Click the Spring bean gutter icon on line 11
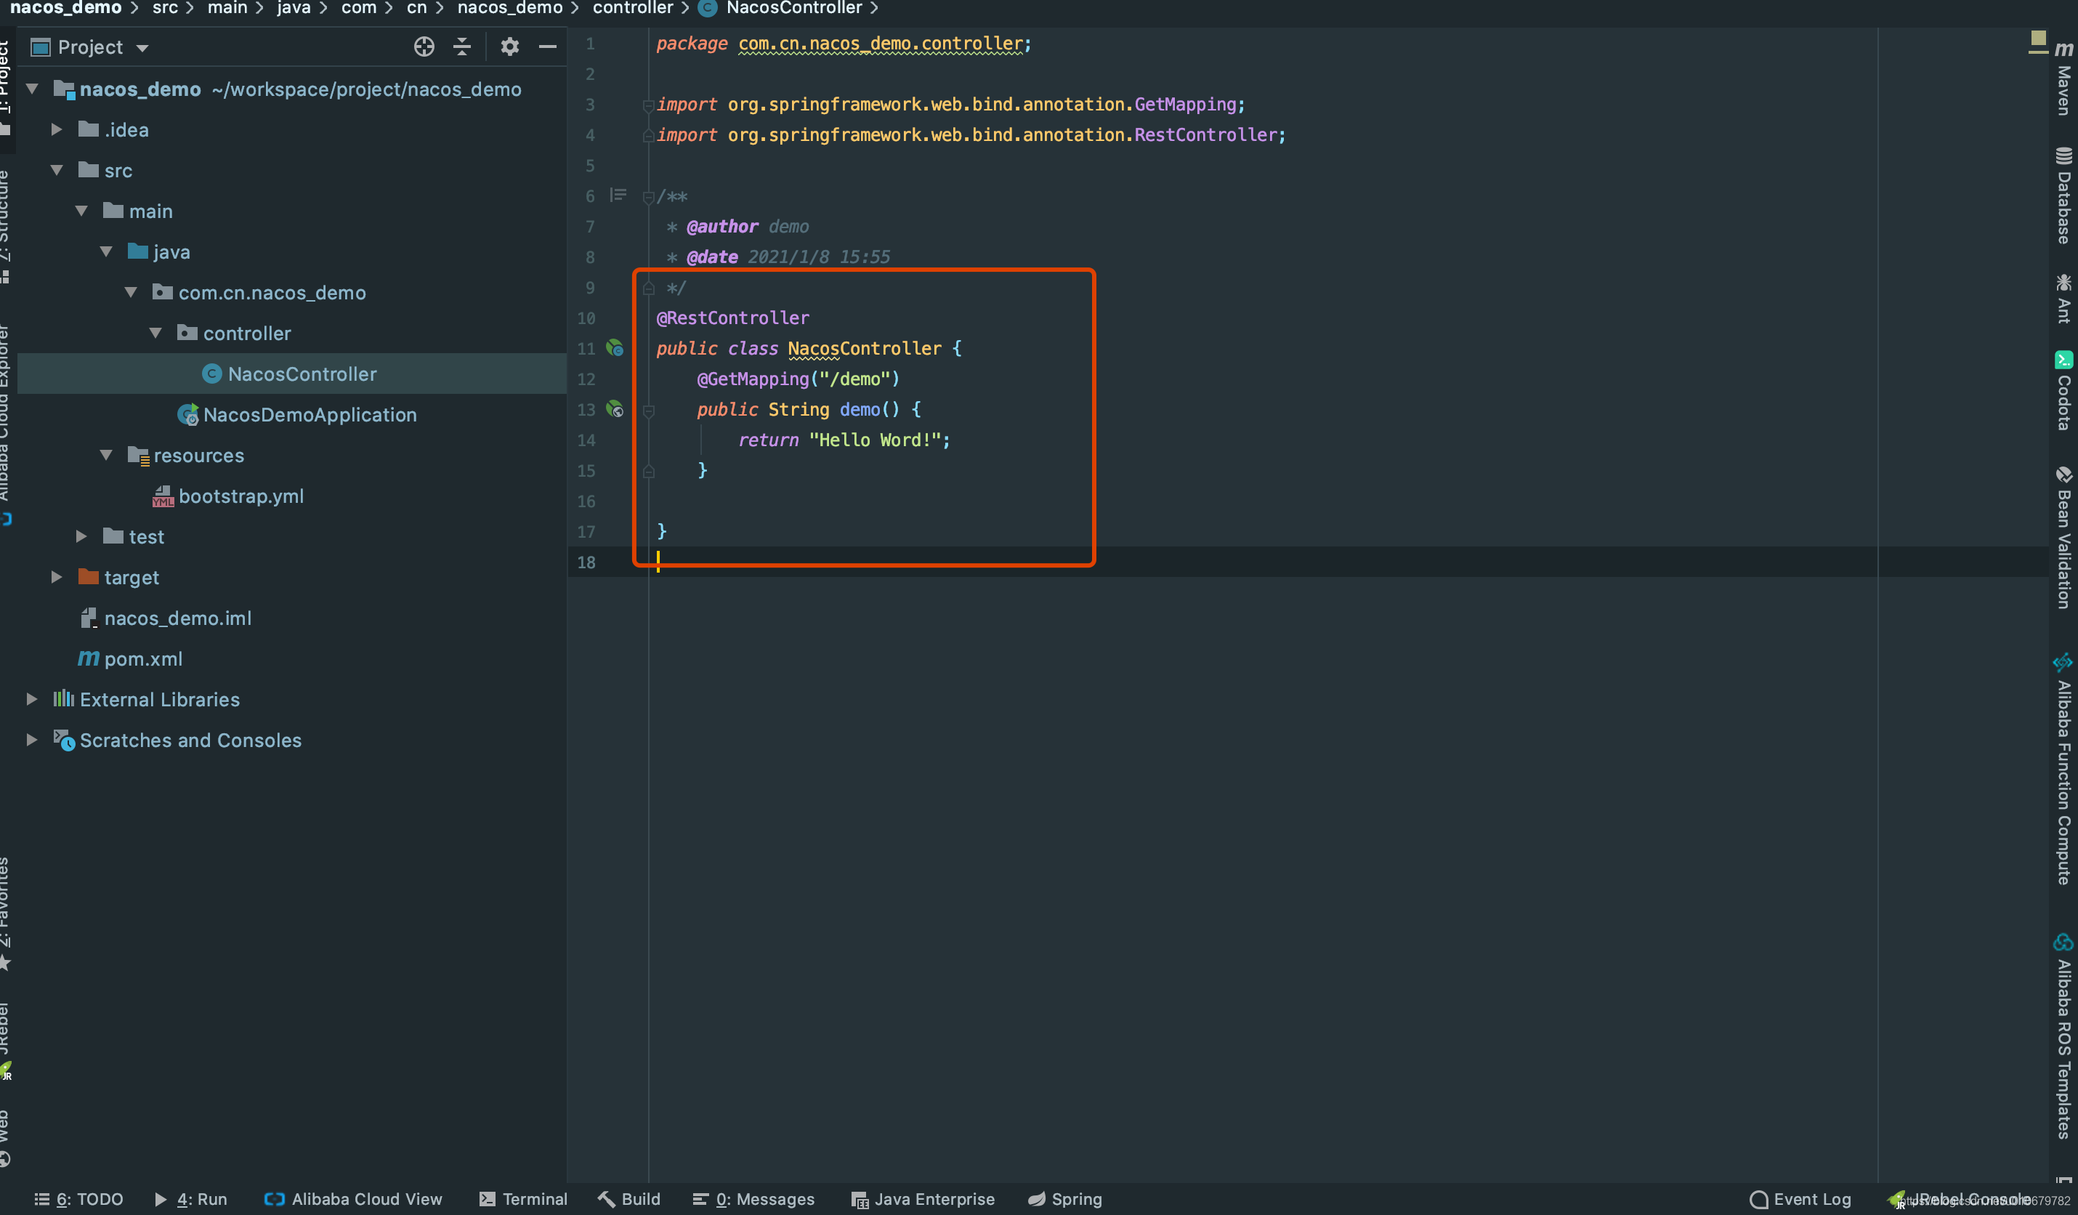2078x1215 pixels. click(x=615, y=348)
